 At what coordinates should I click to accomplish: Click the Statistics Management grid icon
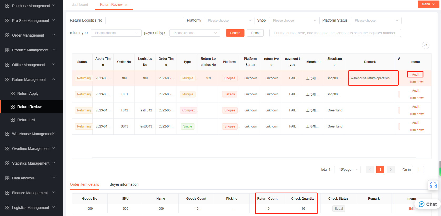pos(7,163)
